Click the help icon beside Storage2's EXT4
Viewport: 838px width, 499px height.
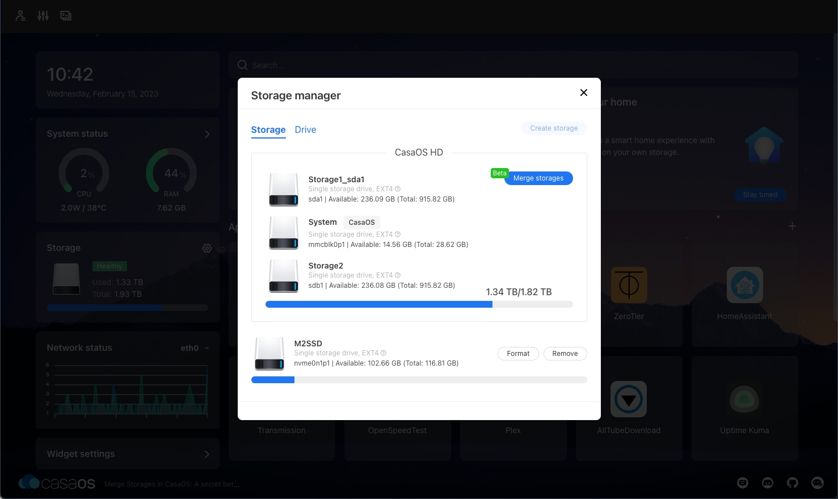tap(398, 275)
